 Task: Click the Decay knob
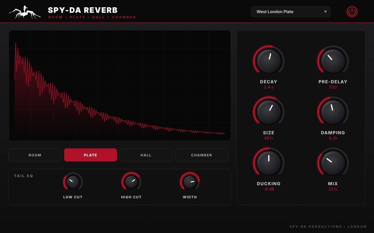click(x=269, y=61)
